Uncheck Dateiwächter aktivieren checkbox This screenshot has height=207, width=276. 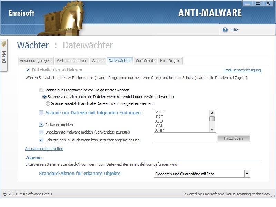(28, 70)
